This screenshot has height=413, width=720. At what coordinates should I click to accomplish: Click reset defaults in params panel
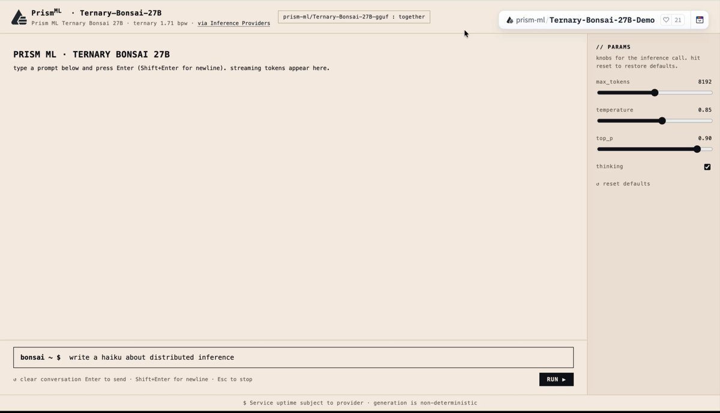pyautogui.click(x=623, y=183)
